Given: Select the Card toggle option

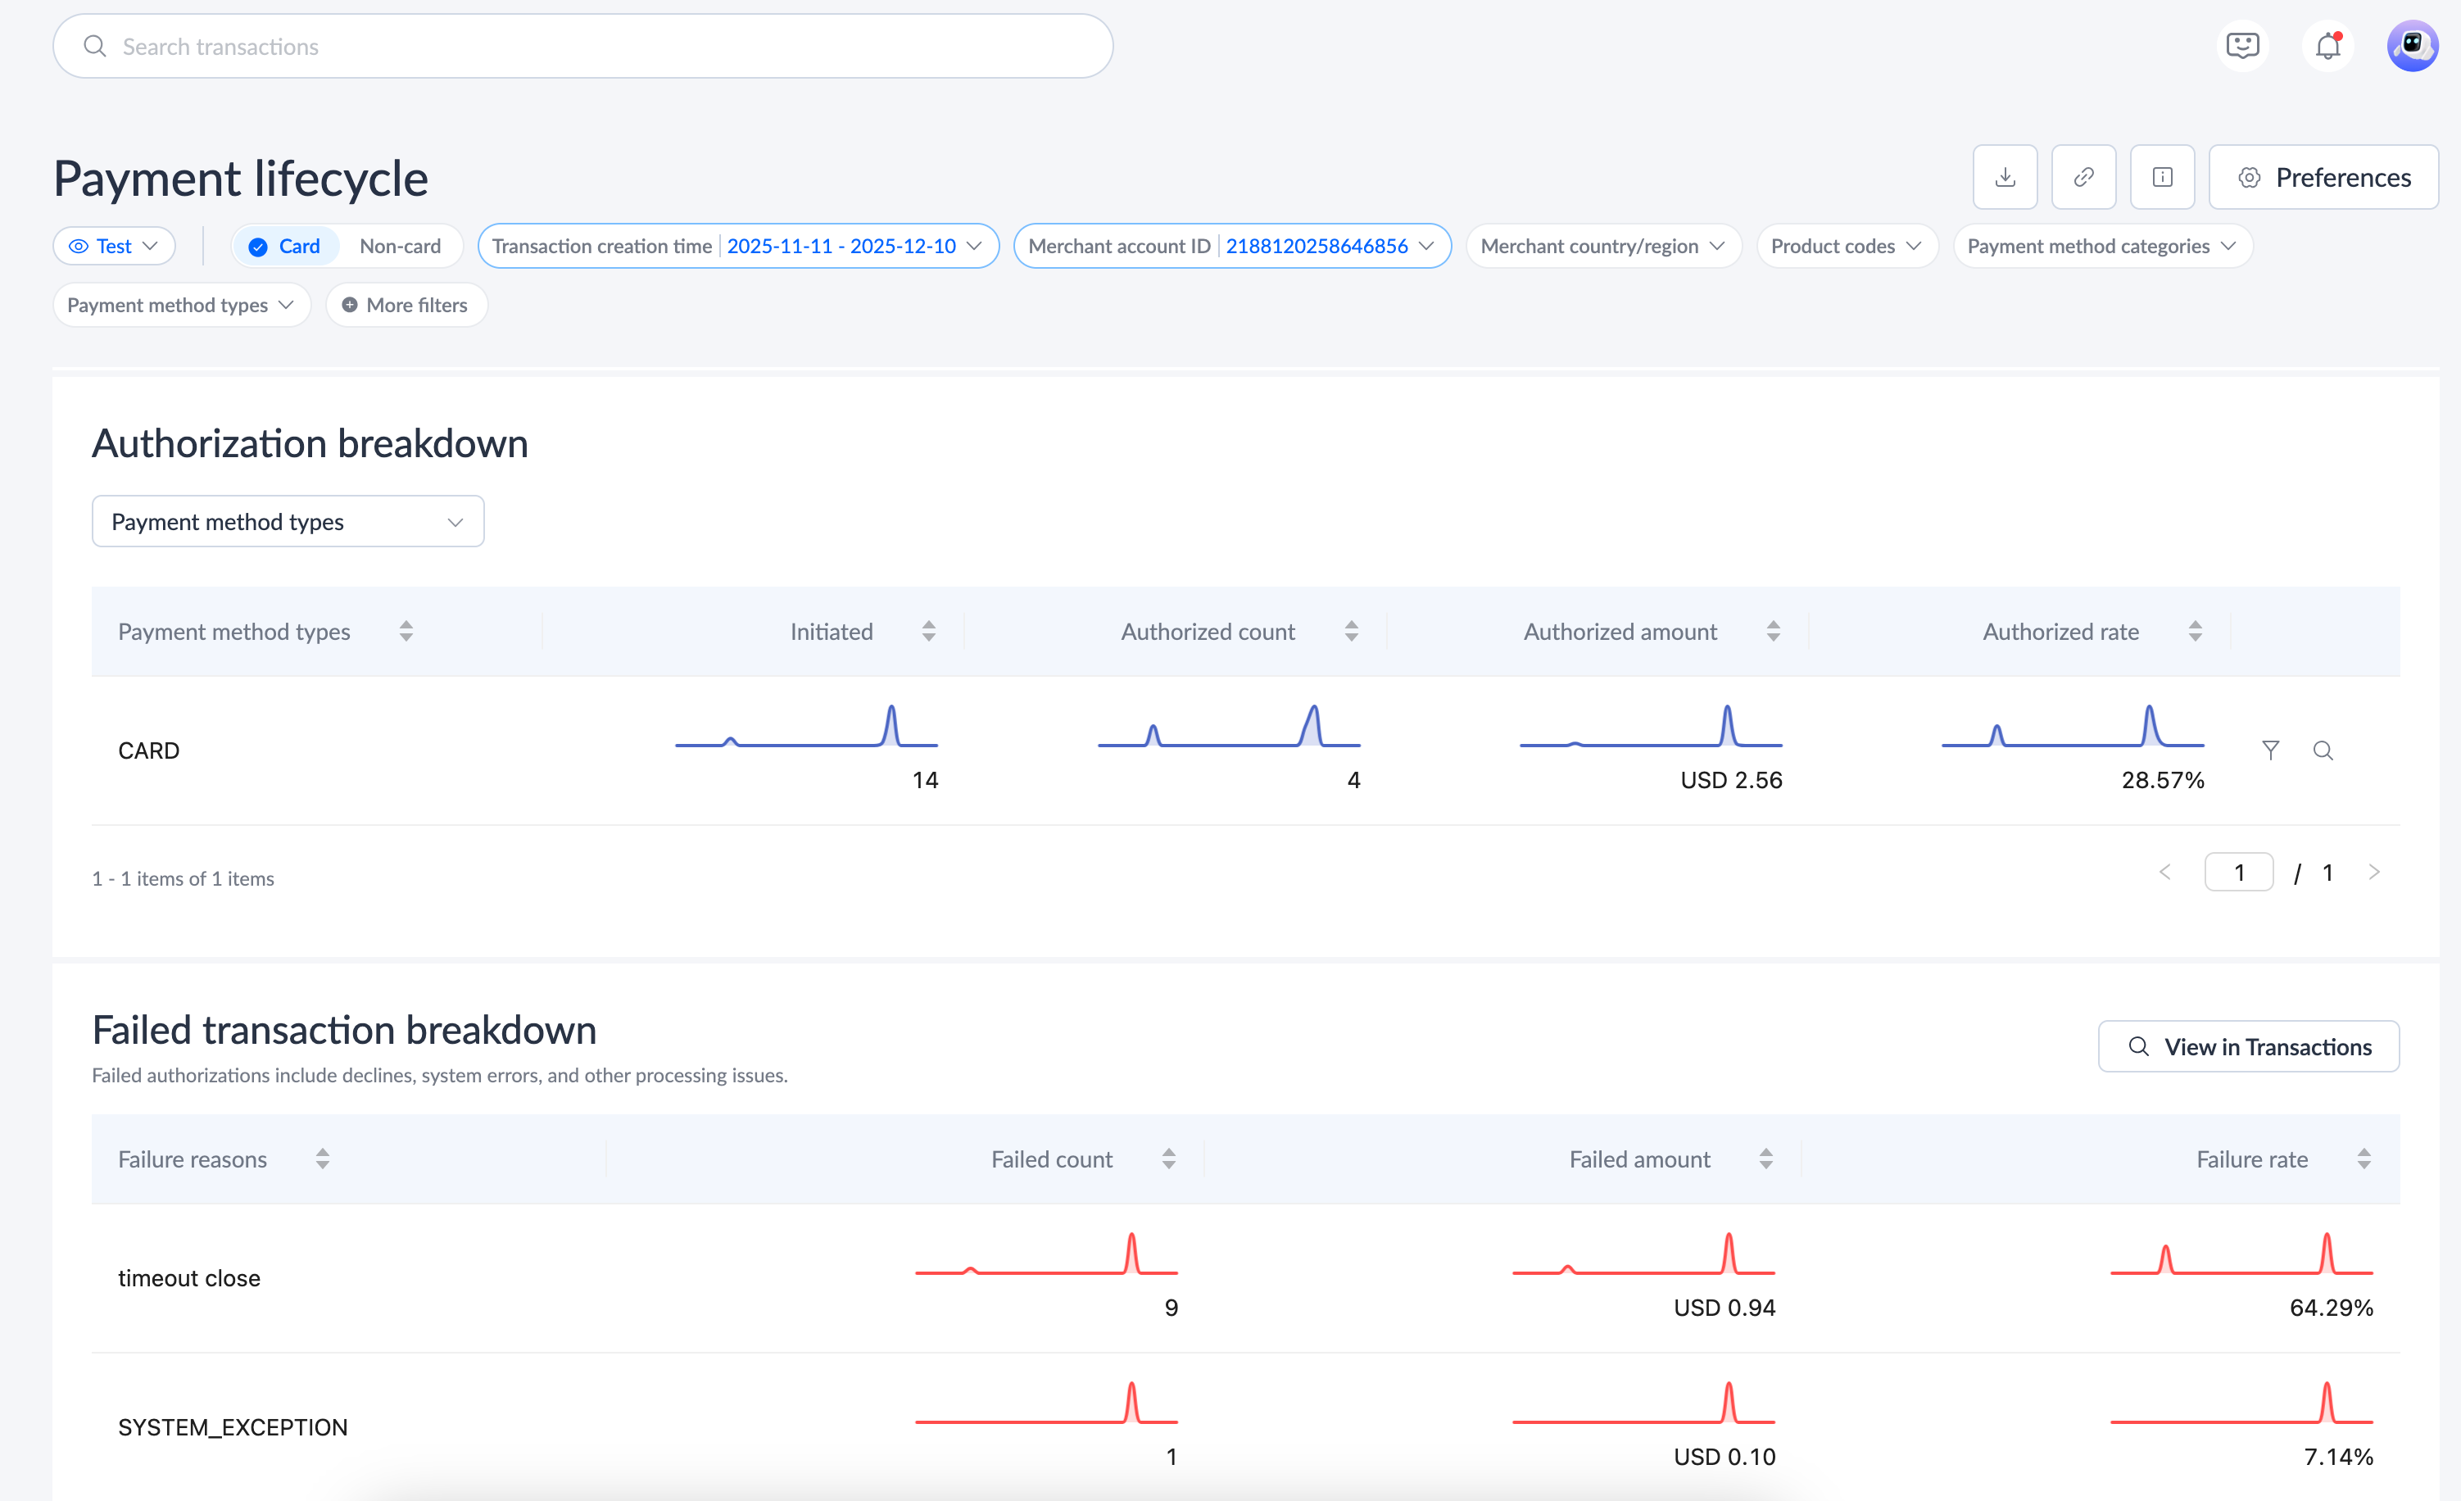Looking at the screenshot, I should coord(286,246).
